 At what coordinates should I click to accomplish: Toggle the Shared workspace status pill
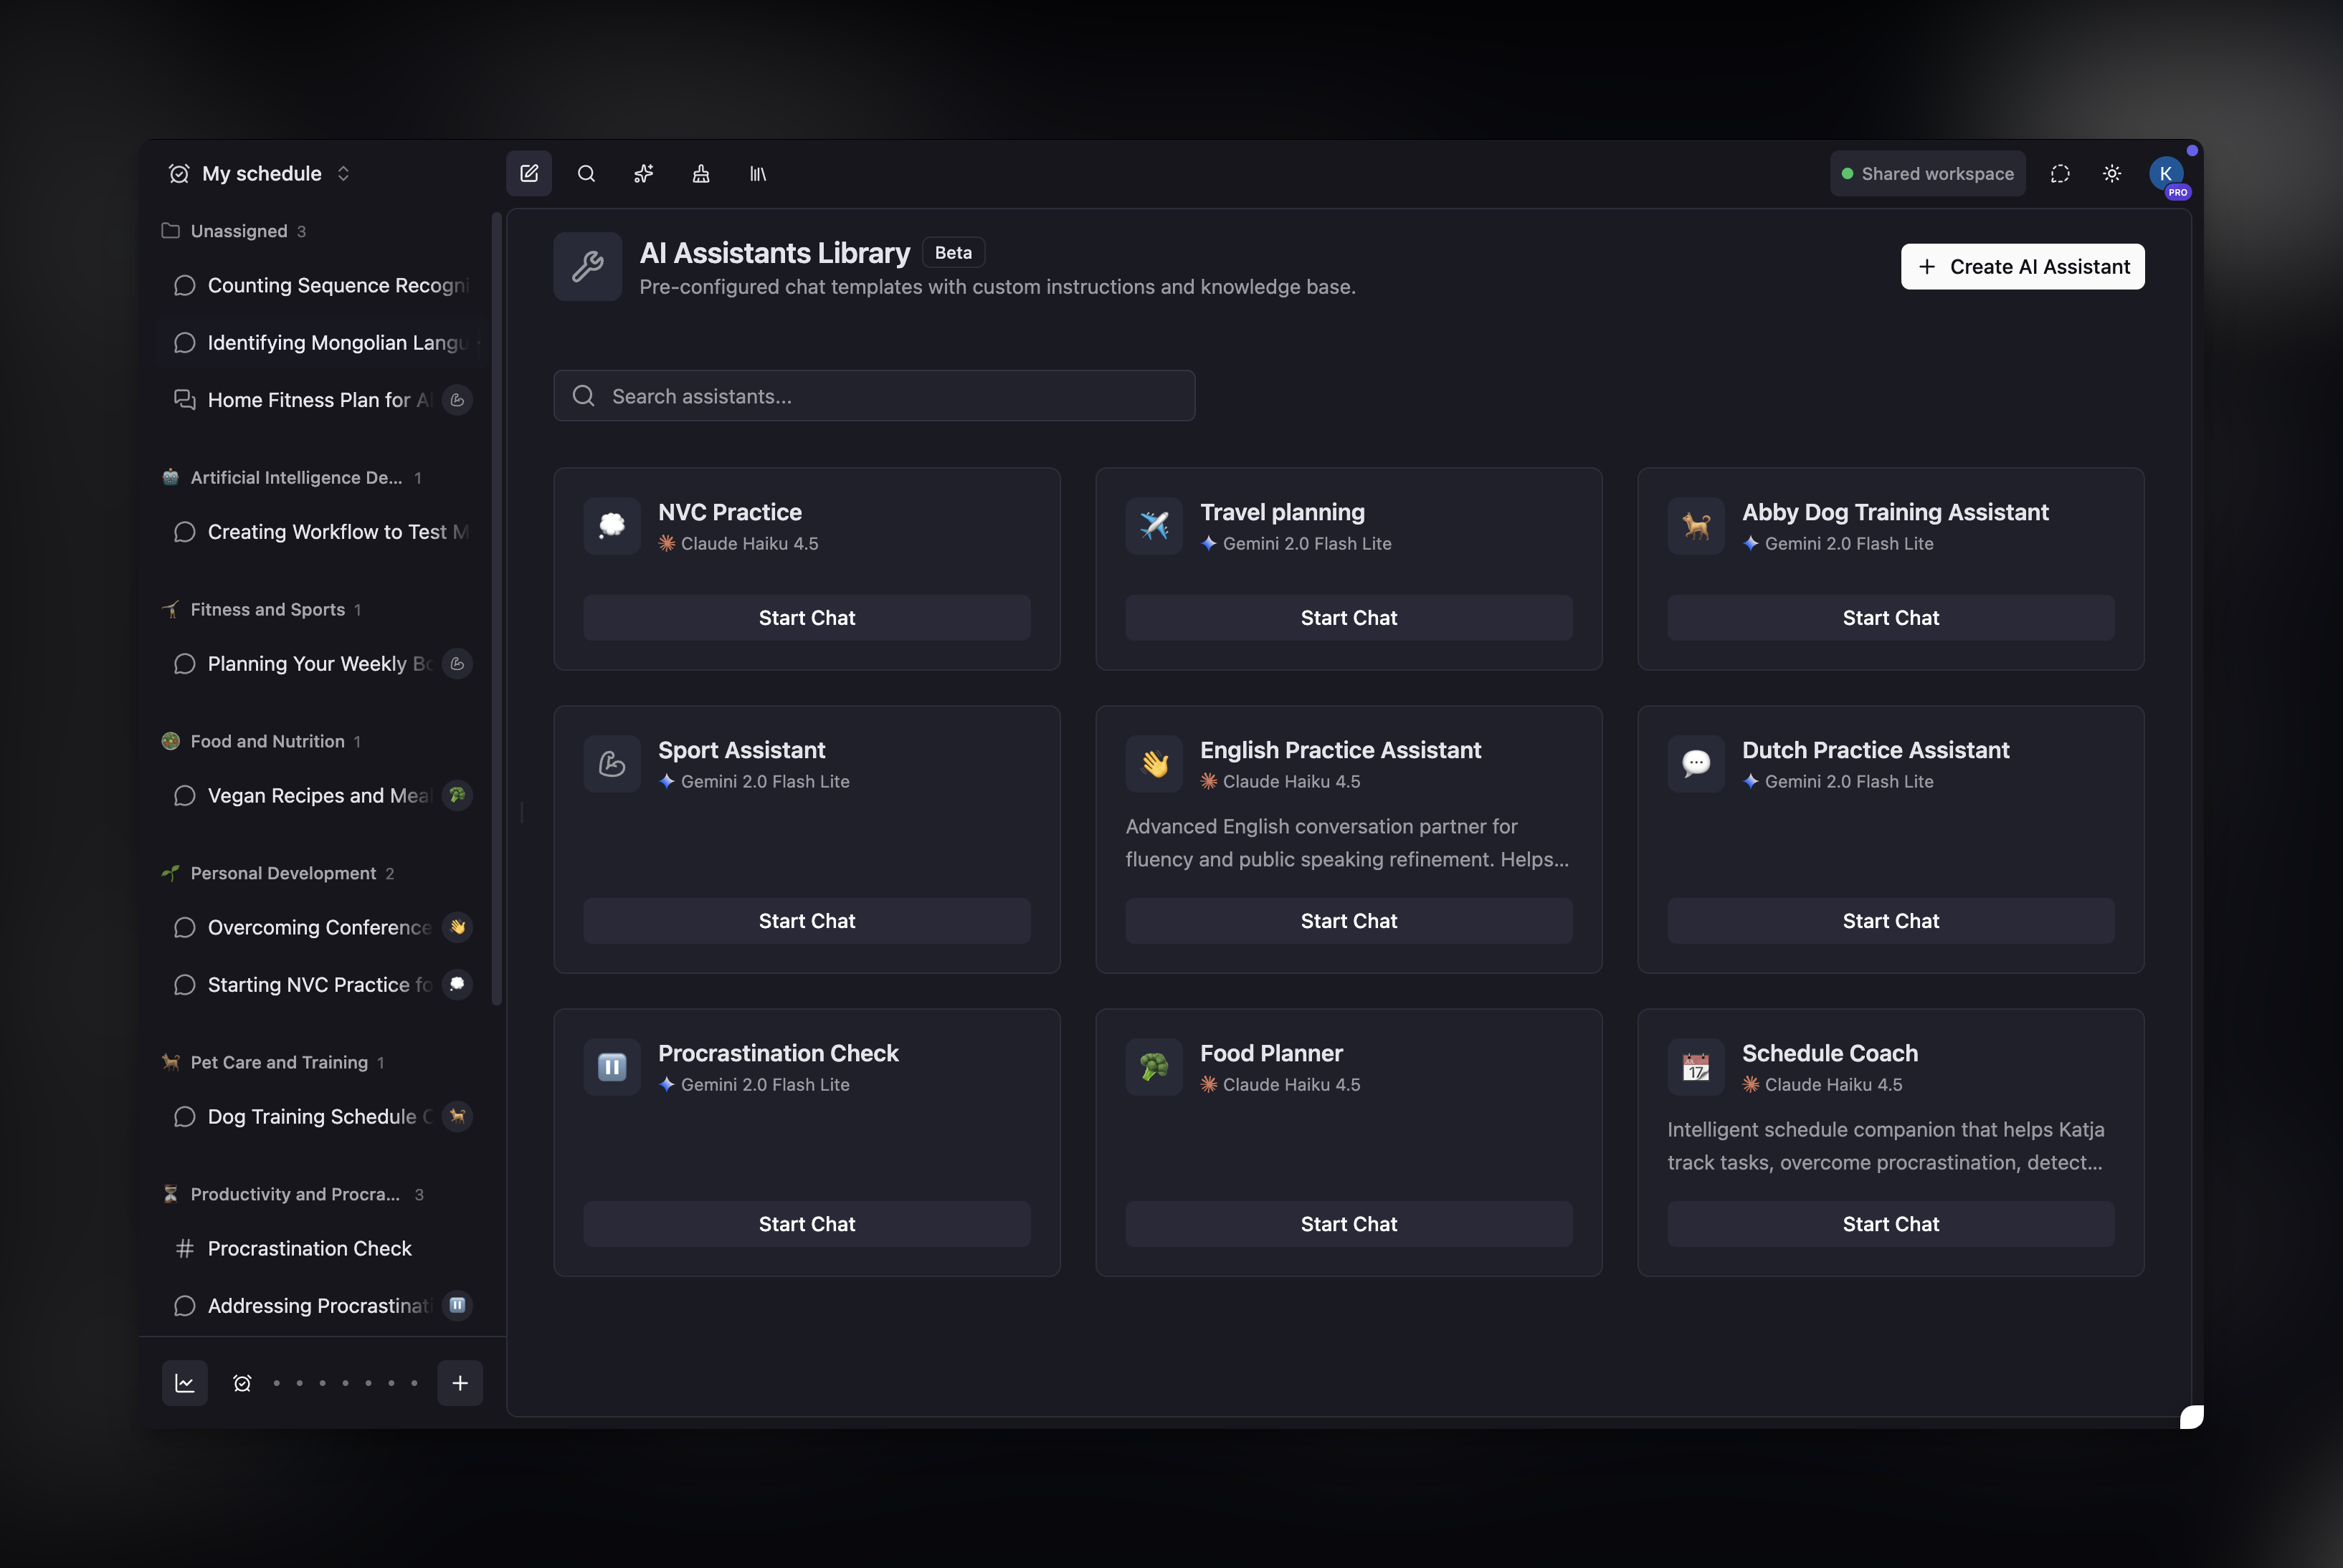coord(1928,174)
